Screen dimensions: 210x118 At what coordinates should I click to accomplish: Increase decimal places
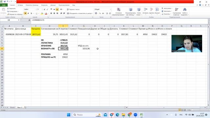[107, 13]
